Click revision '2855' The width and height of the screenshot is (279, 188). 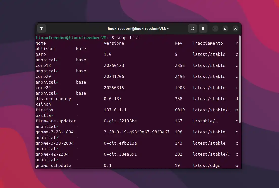tap(180, 65)
